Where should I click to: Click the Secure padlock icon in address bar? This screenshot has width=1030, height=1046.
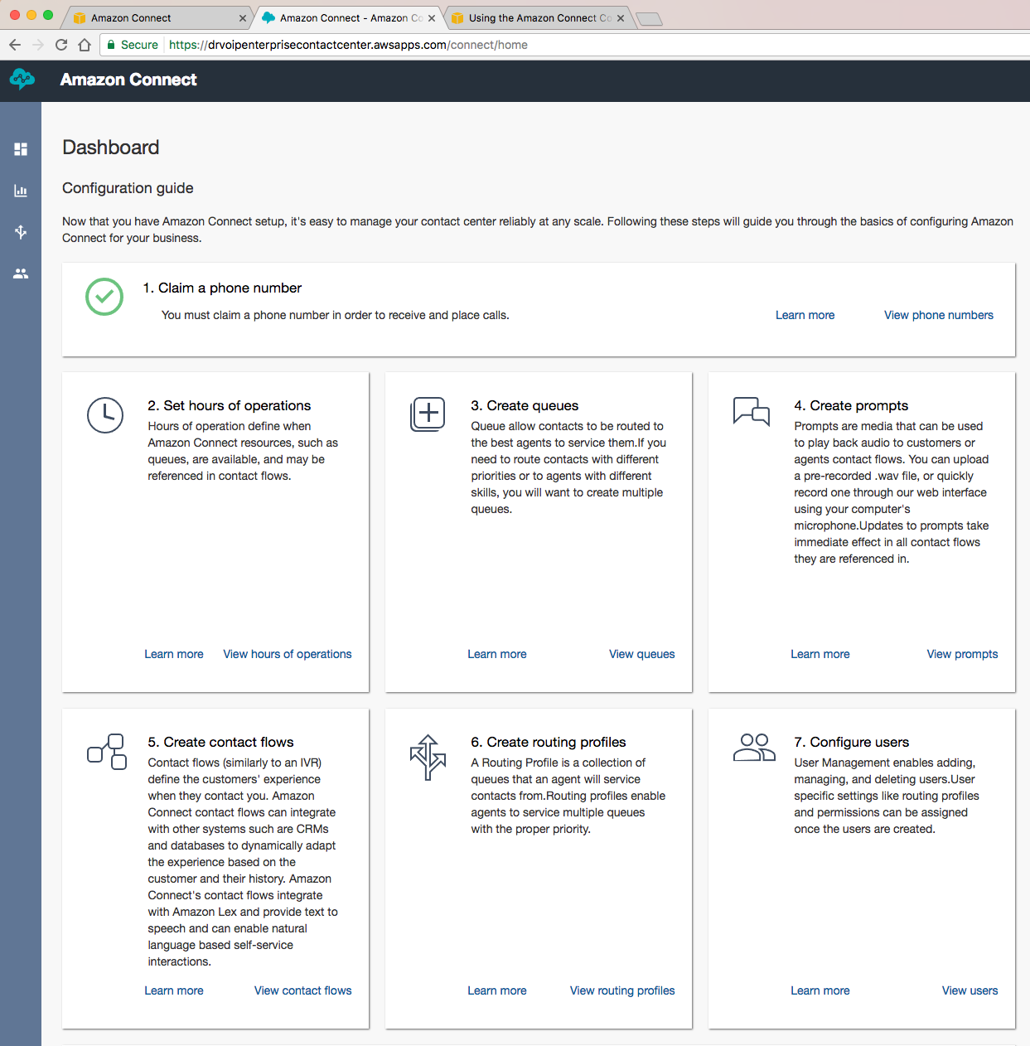coord(111,45)
